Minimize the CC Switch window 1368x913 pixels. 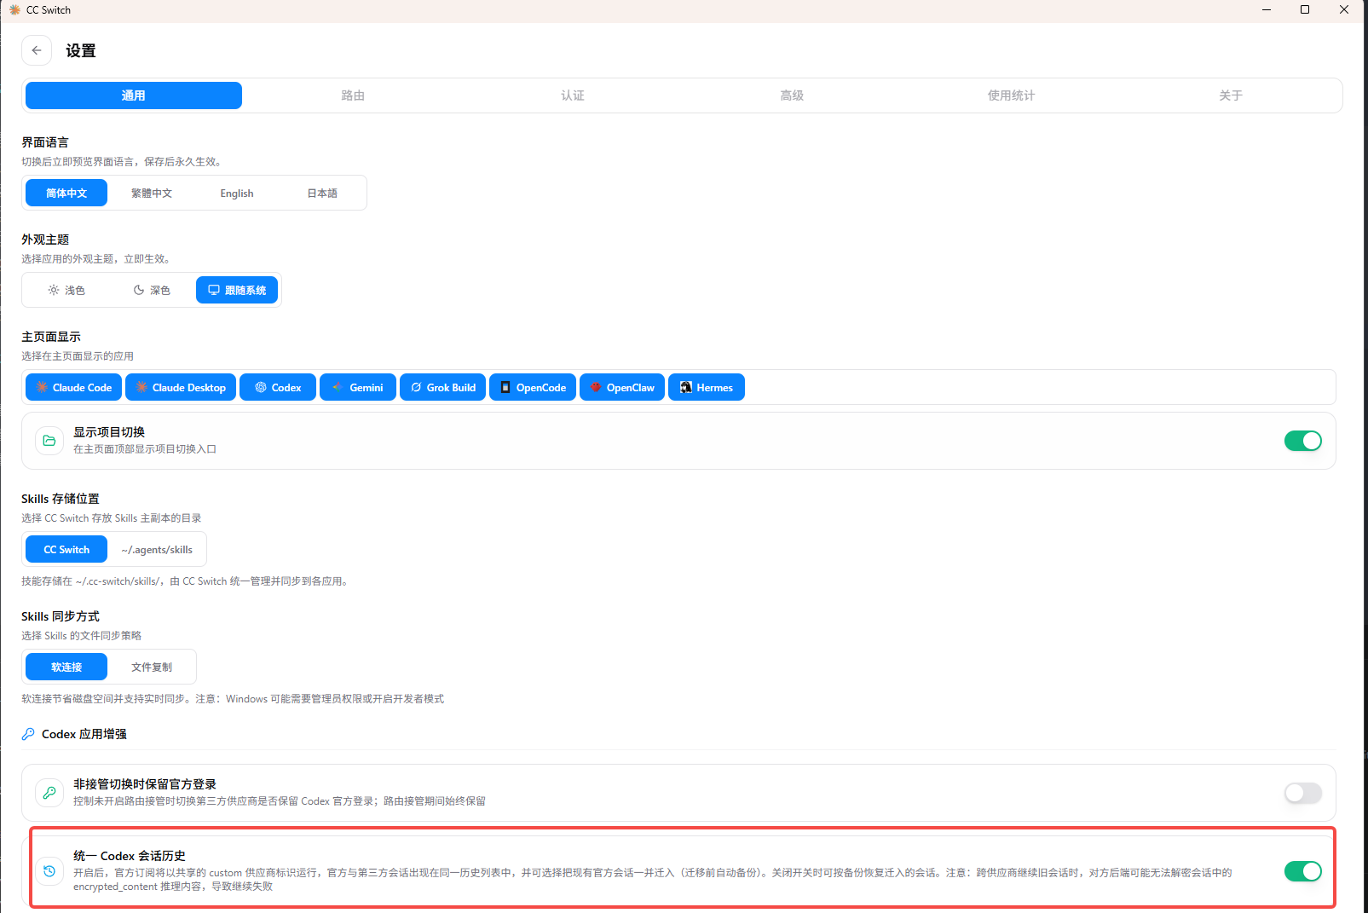[x=1267, y=10]
